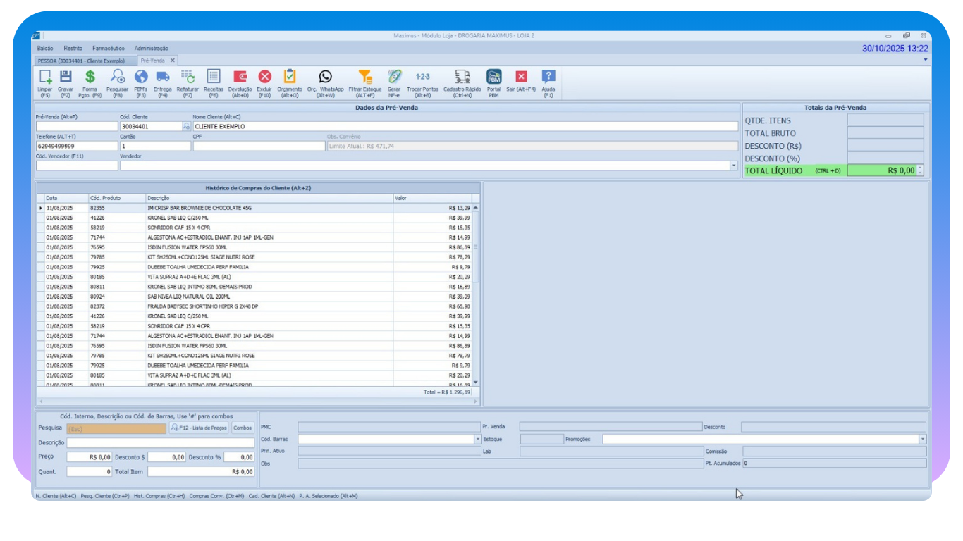Click the Filtrar Estoque funnel icon

coord(364,77)
